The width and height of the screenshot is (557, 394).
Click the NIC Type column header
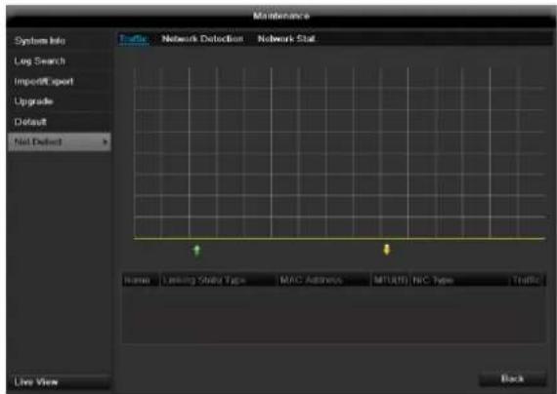click(x=459, y=280)
